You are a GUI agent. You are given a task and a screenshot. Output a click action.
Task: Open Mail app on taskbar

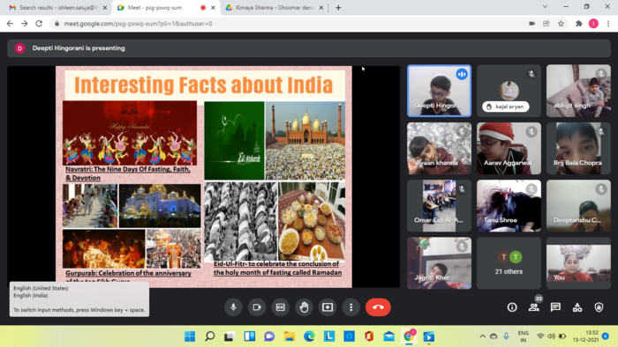point(389,336)
